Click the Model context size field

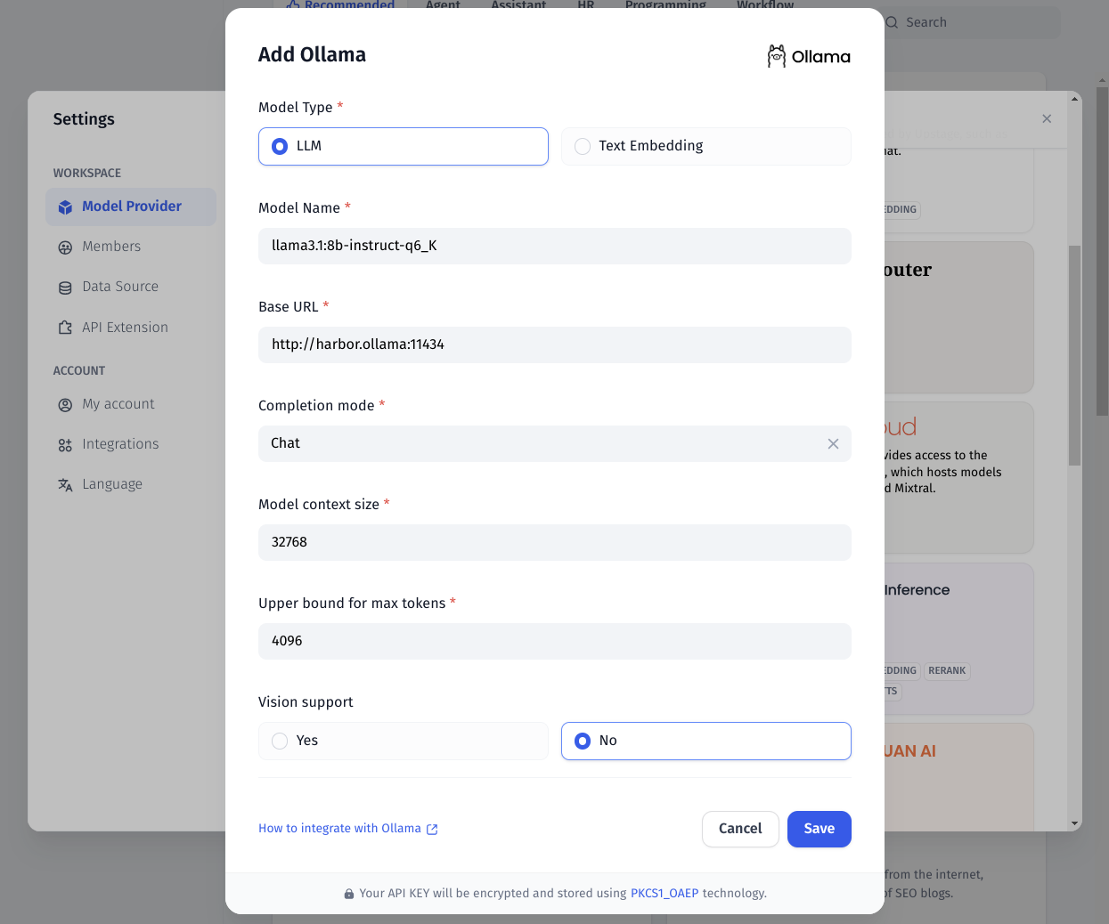(555, 542)
